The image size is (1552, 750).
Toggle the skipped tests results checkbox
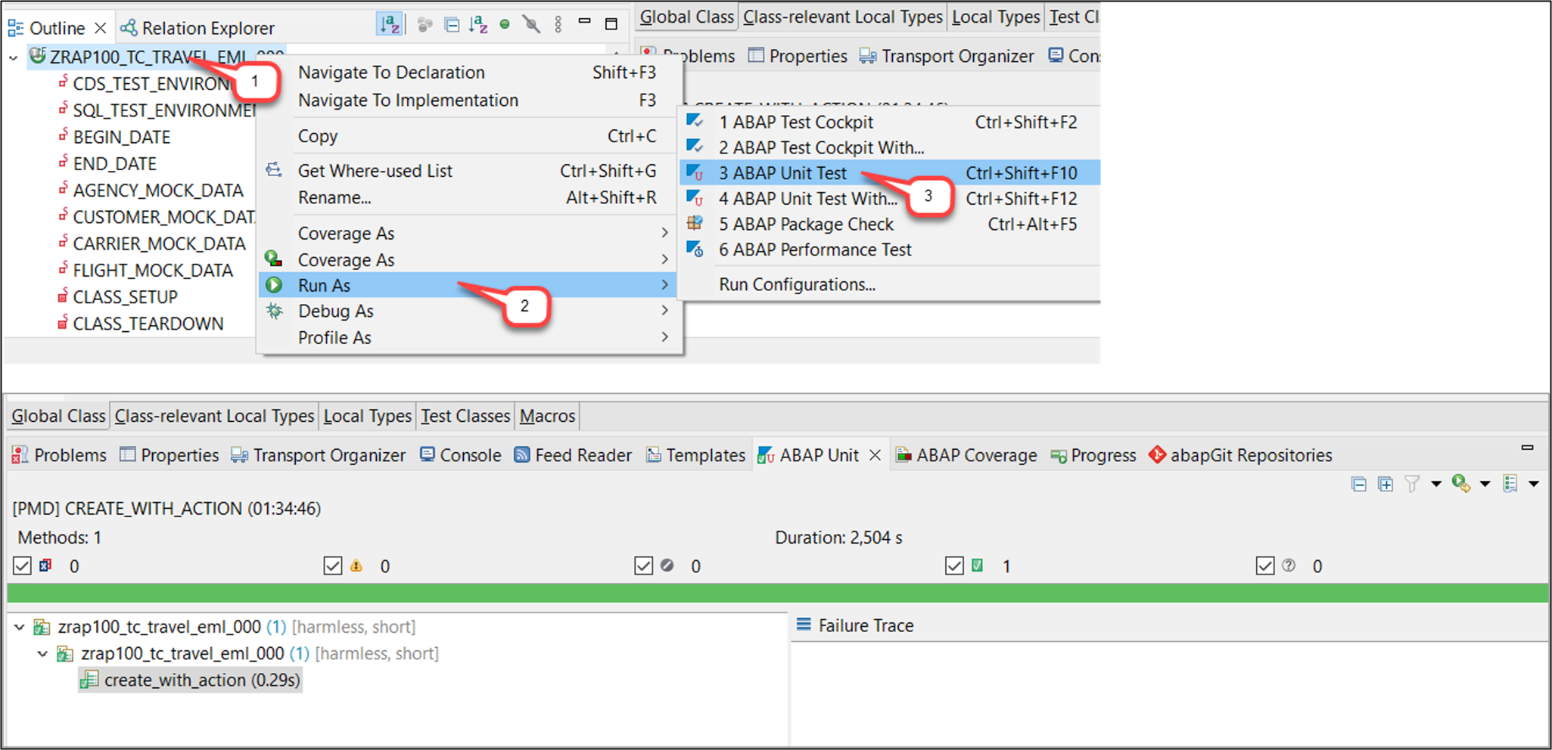(644, 566)
